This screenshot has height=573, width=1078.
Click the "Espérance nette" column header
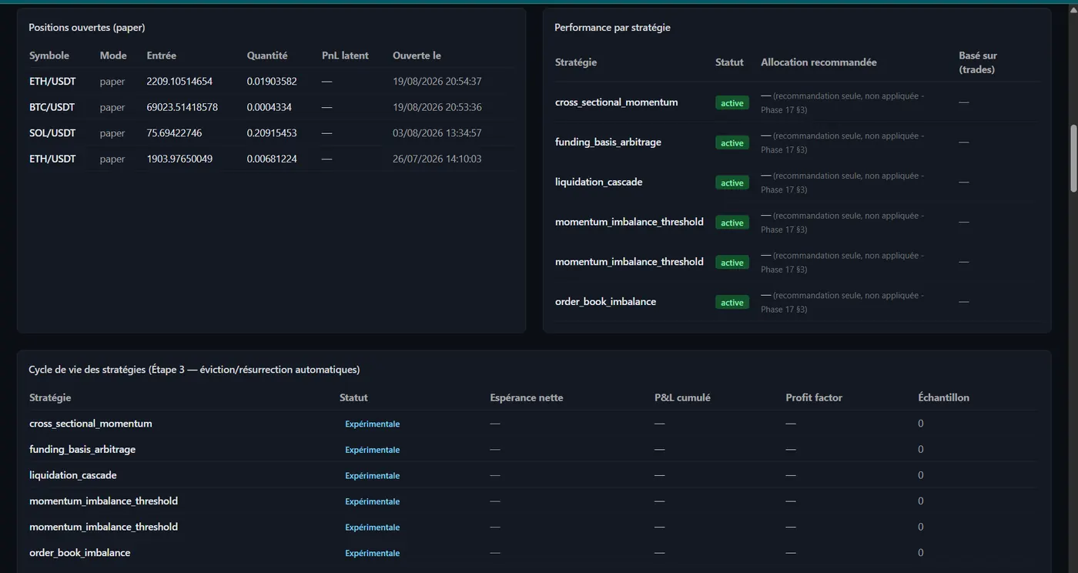coord(527,398)
